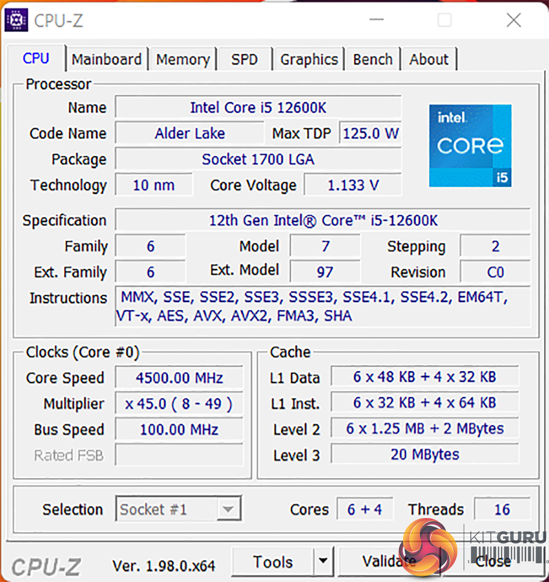Click the 'Clocks (Core #0)' group label
549x582 pixels.
tap(83, 352)
